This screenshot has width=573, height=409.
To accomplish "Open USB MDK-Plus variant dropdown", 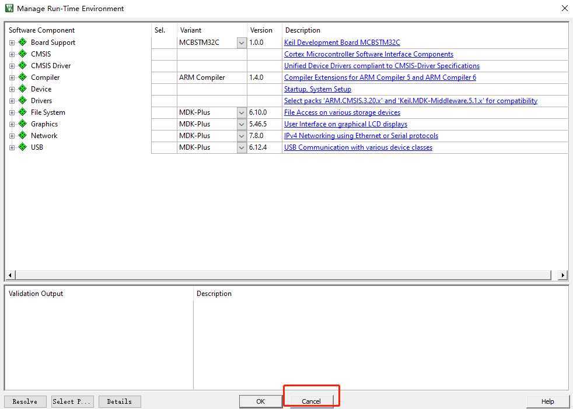I will click(x=242, y=148).
